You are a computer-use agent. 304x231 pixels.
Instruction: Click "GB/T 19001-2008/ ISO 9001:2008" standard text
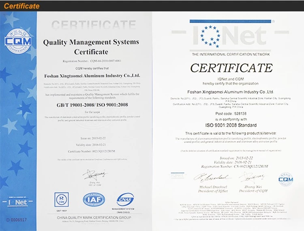click(92, 105)
